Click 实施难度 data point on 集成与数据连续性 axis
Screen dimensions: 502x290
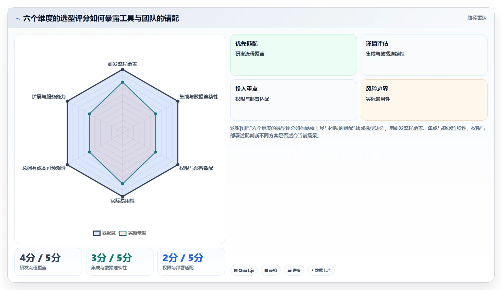coord(155,114)
